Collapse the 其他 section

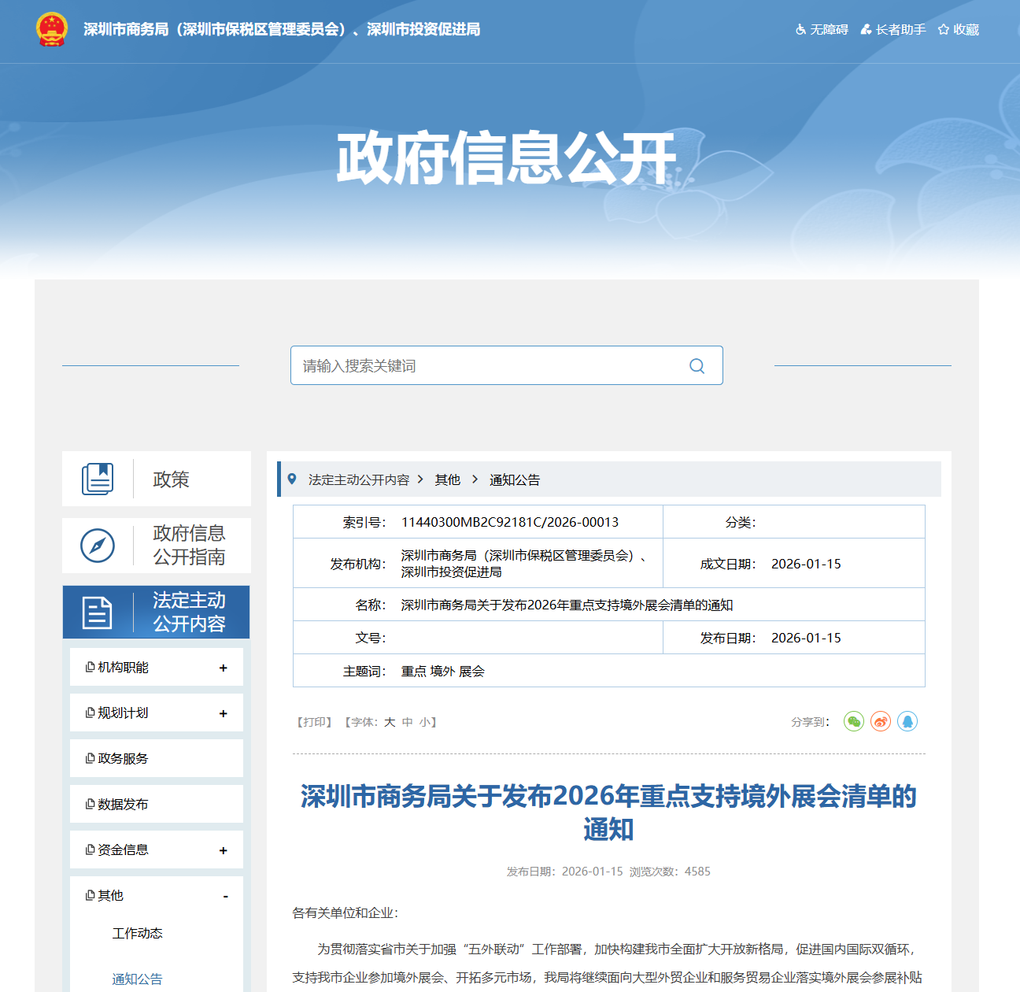225,896
